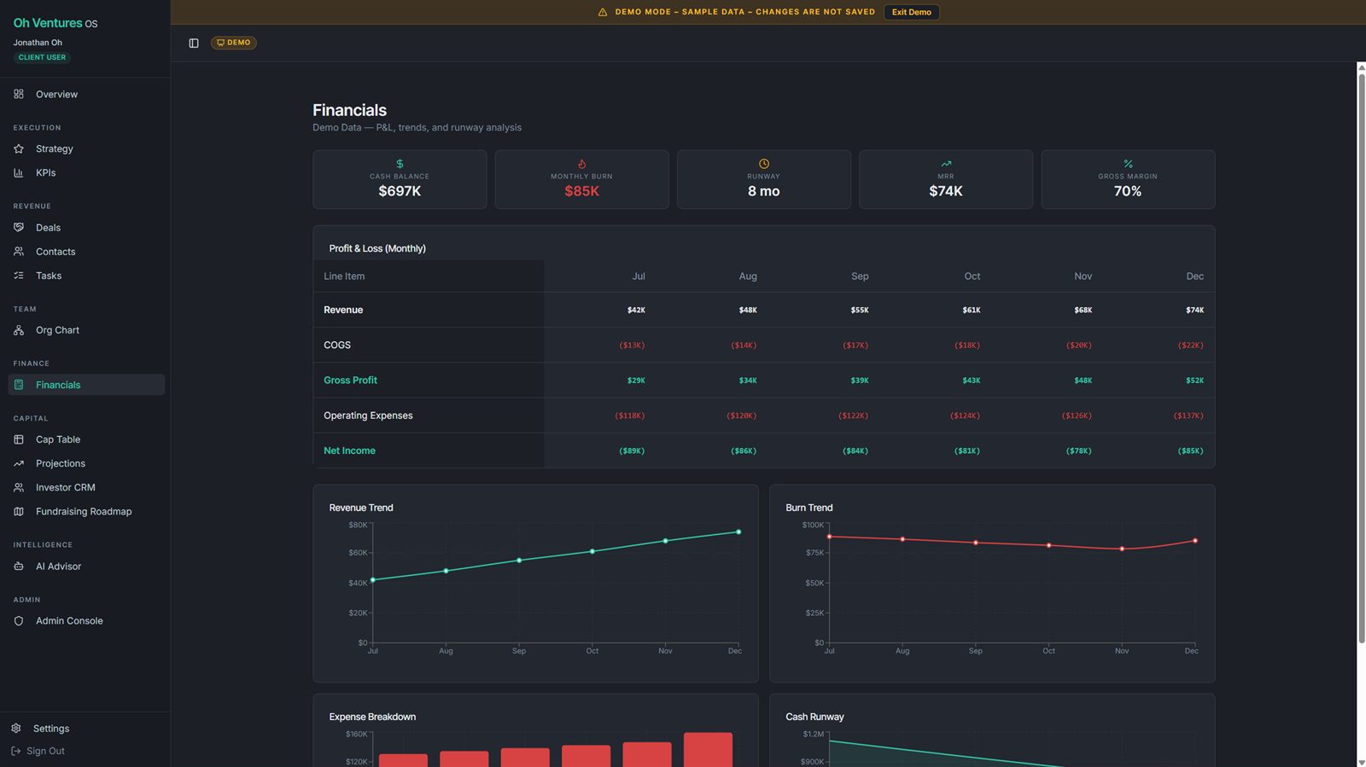The image size is (1366, 767).
Task: Click the Overview grid icon in sidebar
Action: 19,94
